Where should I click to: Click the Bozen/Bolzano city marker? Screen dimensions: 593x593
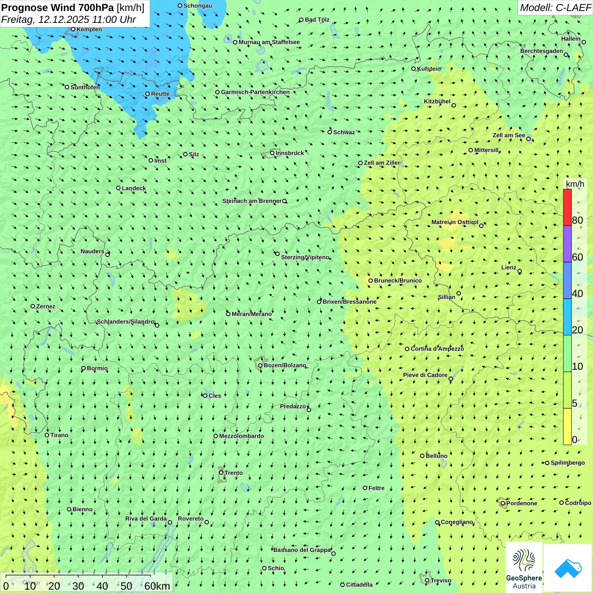point(260,365)
